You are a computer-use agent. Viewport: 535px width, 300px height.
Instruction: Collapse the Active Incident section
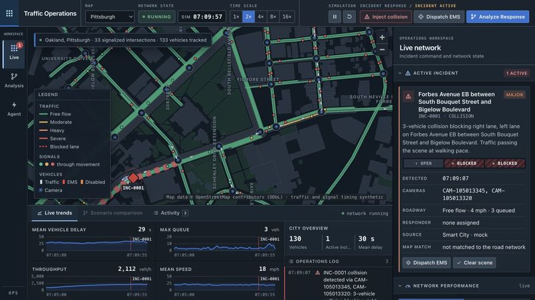[x=400, y=74]
